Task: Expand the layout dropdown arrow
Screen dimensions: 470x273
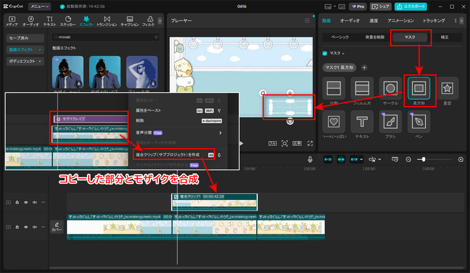Action: pos(334,6)
